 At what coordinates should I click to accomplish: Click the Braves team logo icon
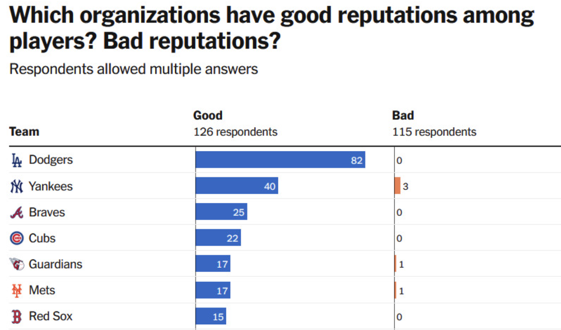click(x=16, y=212)
